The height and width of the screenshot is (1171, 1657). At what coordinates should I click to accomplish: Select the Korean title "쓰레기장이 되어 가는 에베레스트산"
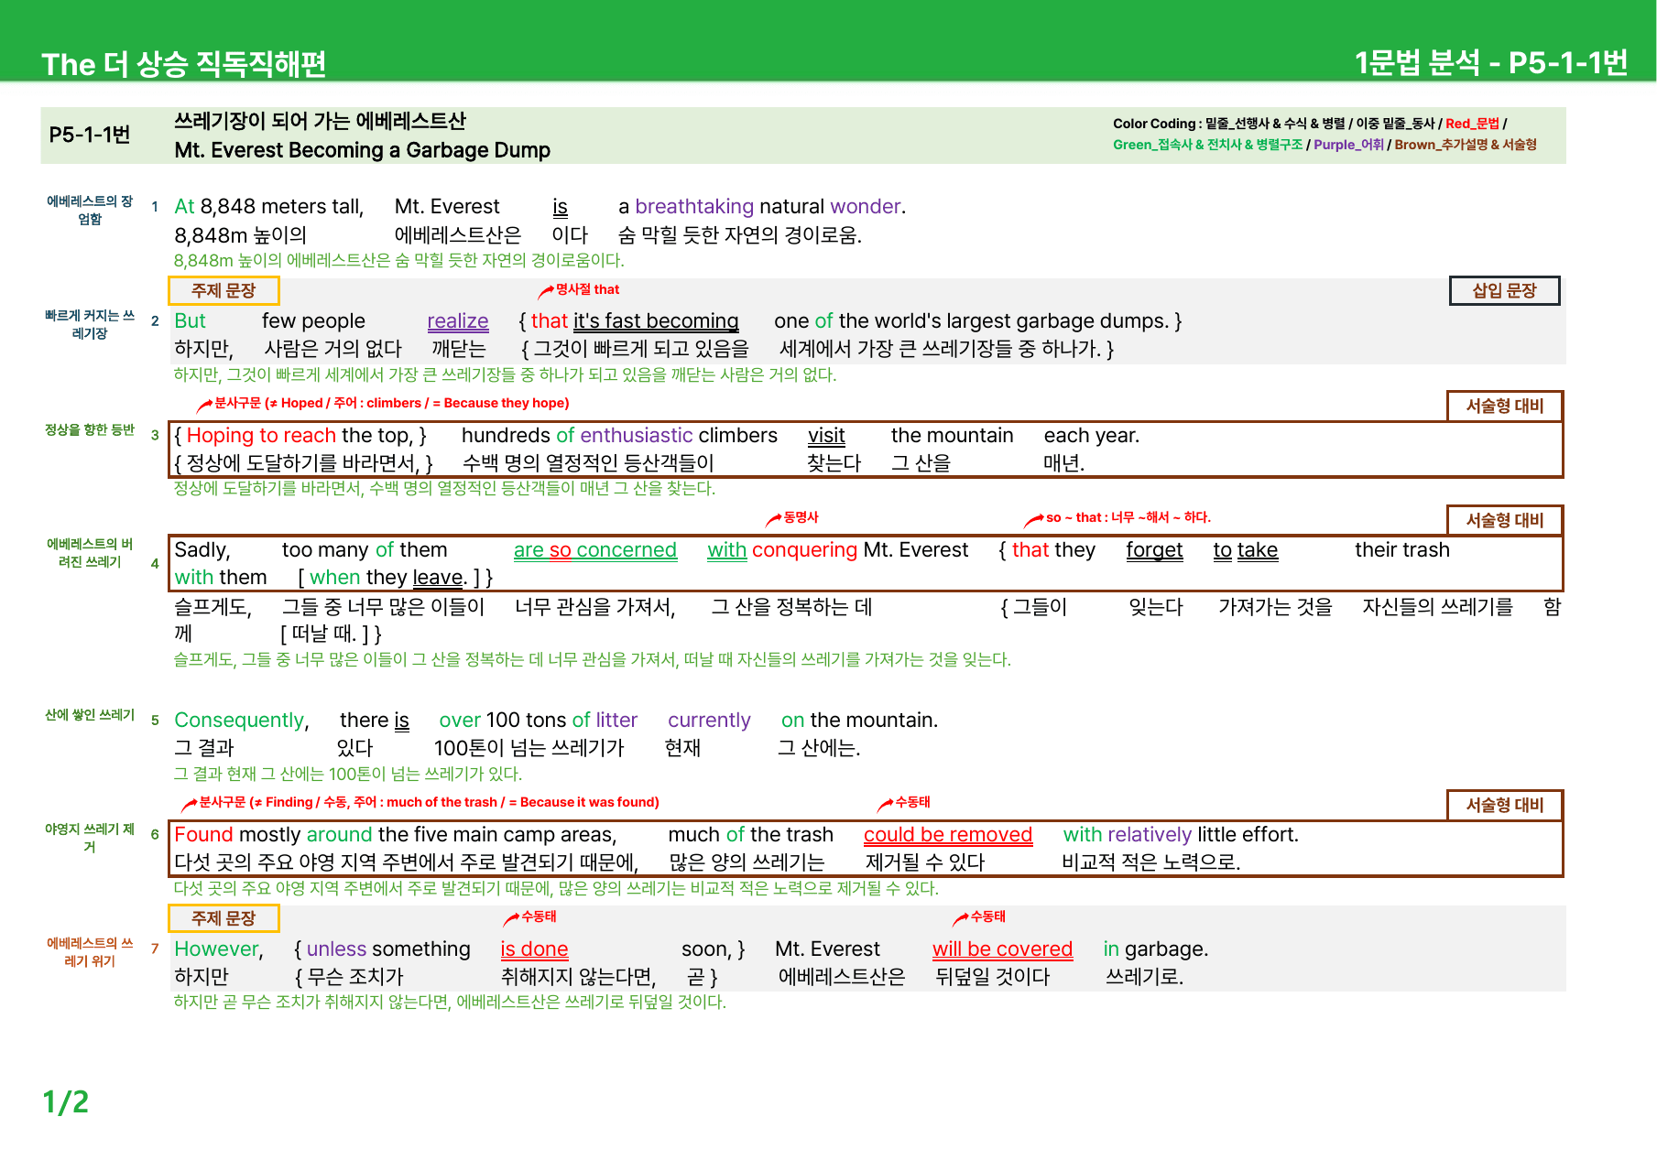(321, 121)
